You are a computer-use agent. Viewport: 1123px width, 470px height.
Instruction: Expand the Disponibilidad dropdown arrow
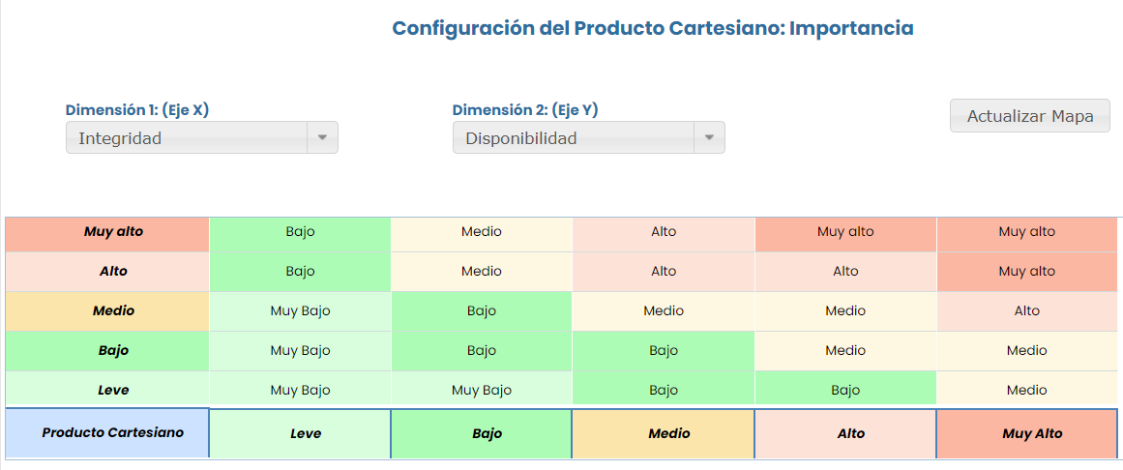[x=709, y=138]
